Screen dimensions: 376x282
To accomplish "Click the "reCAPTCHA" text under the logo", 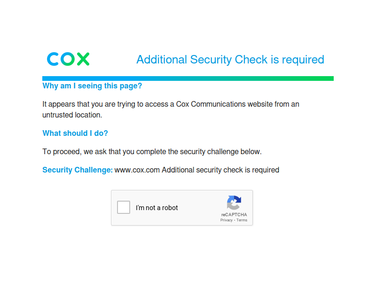I will point(234,215).
